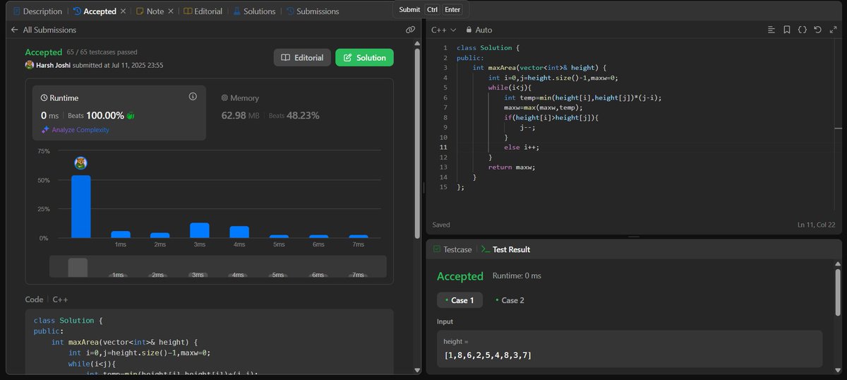Screen dimensions: 847x380
Task: Toggle the Auto editor mode lock
Action: click(479, 30)
